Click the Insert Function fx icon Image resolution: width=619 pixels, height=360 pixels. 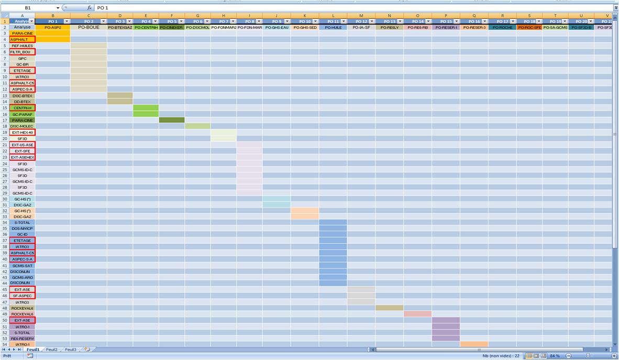pyautogui.click(x=90, y=8)
